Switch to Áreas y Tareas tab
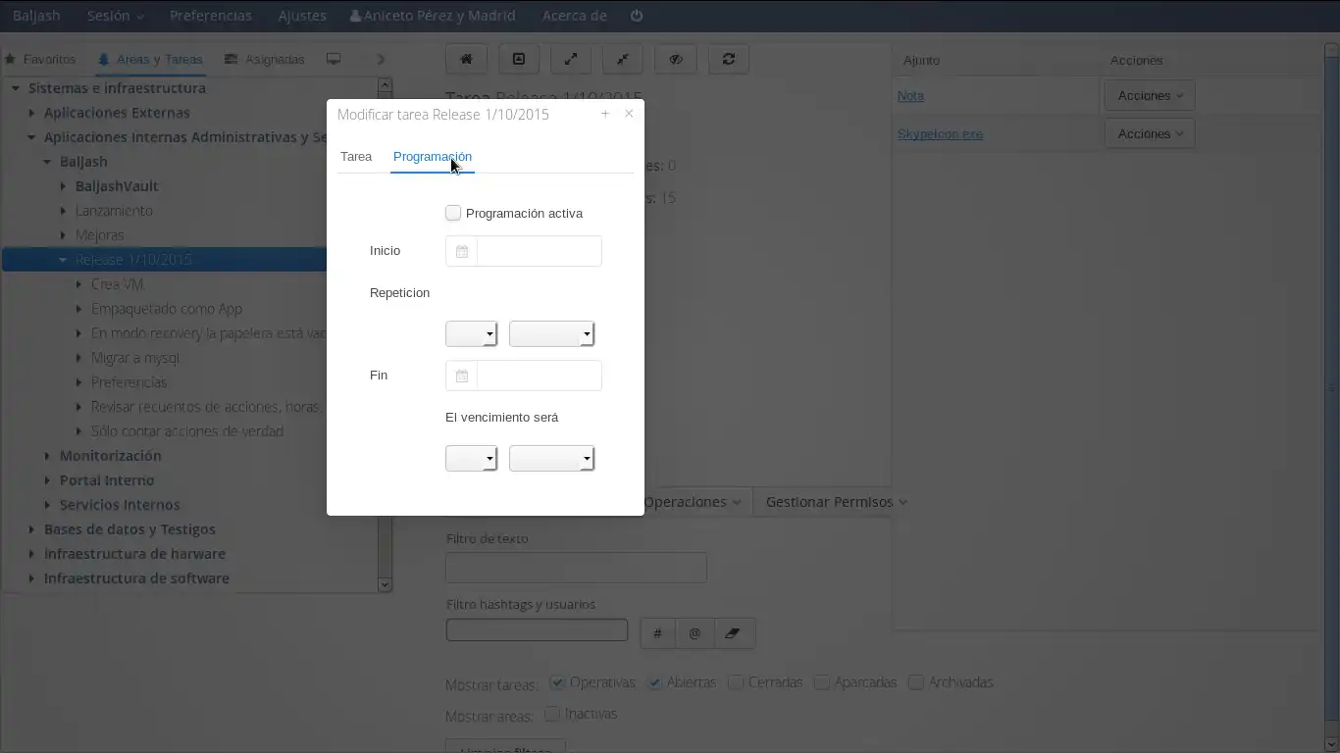The width and height of the screenshot is (1340, 753). pyautogui.click(x=150, y=59)
